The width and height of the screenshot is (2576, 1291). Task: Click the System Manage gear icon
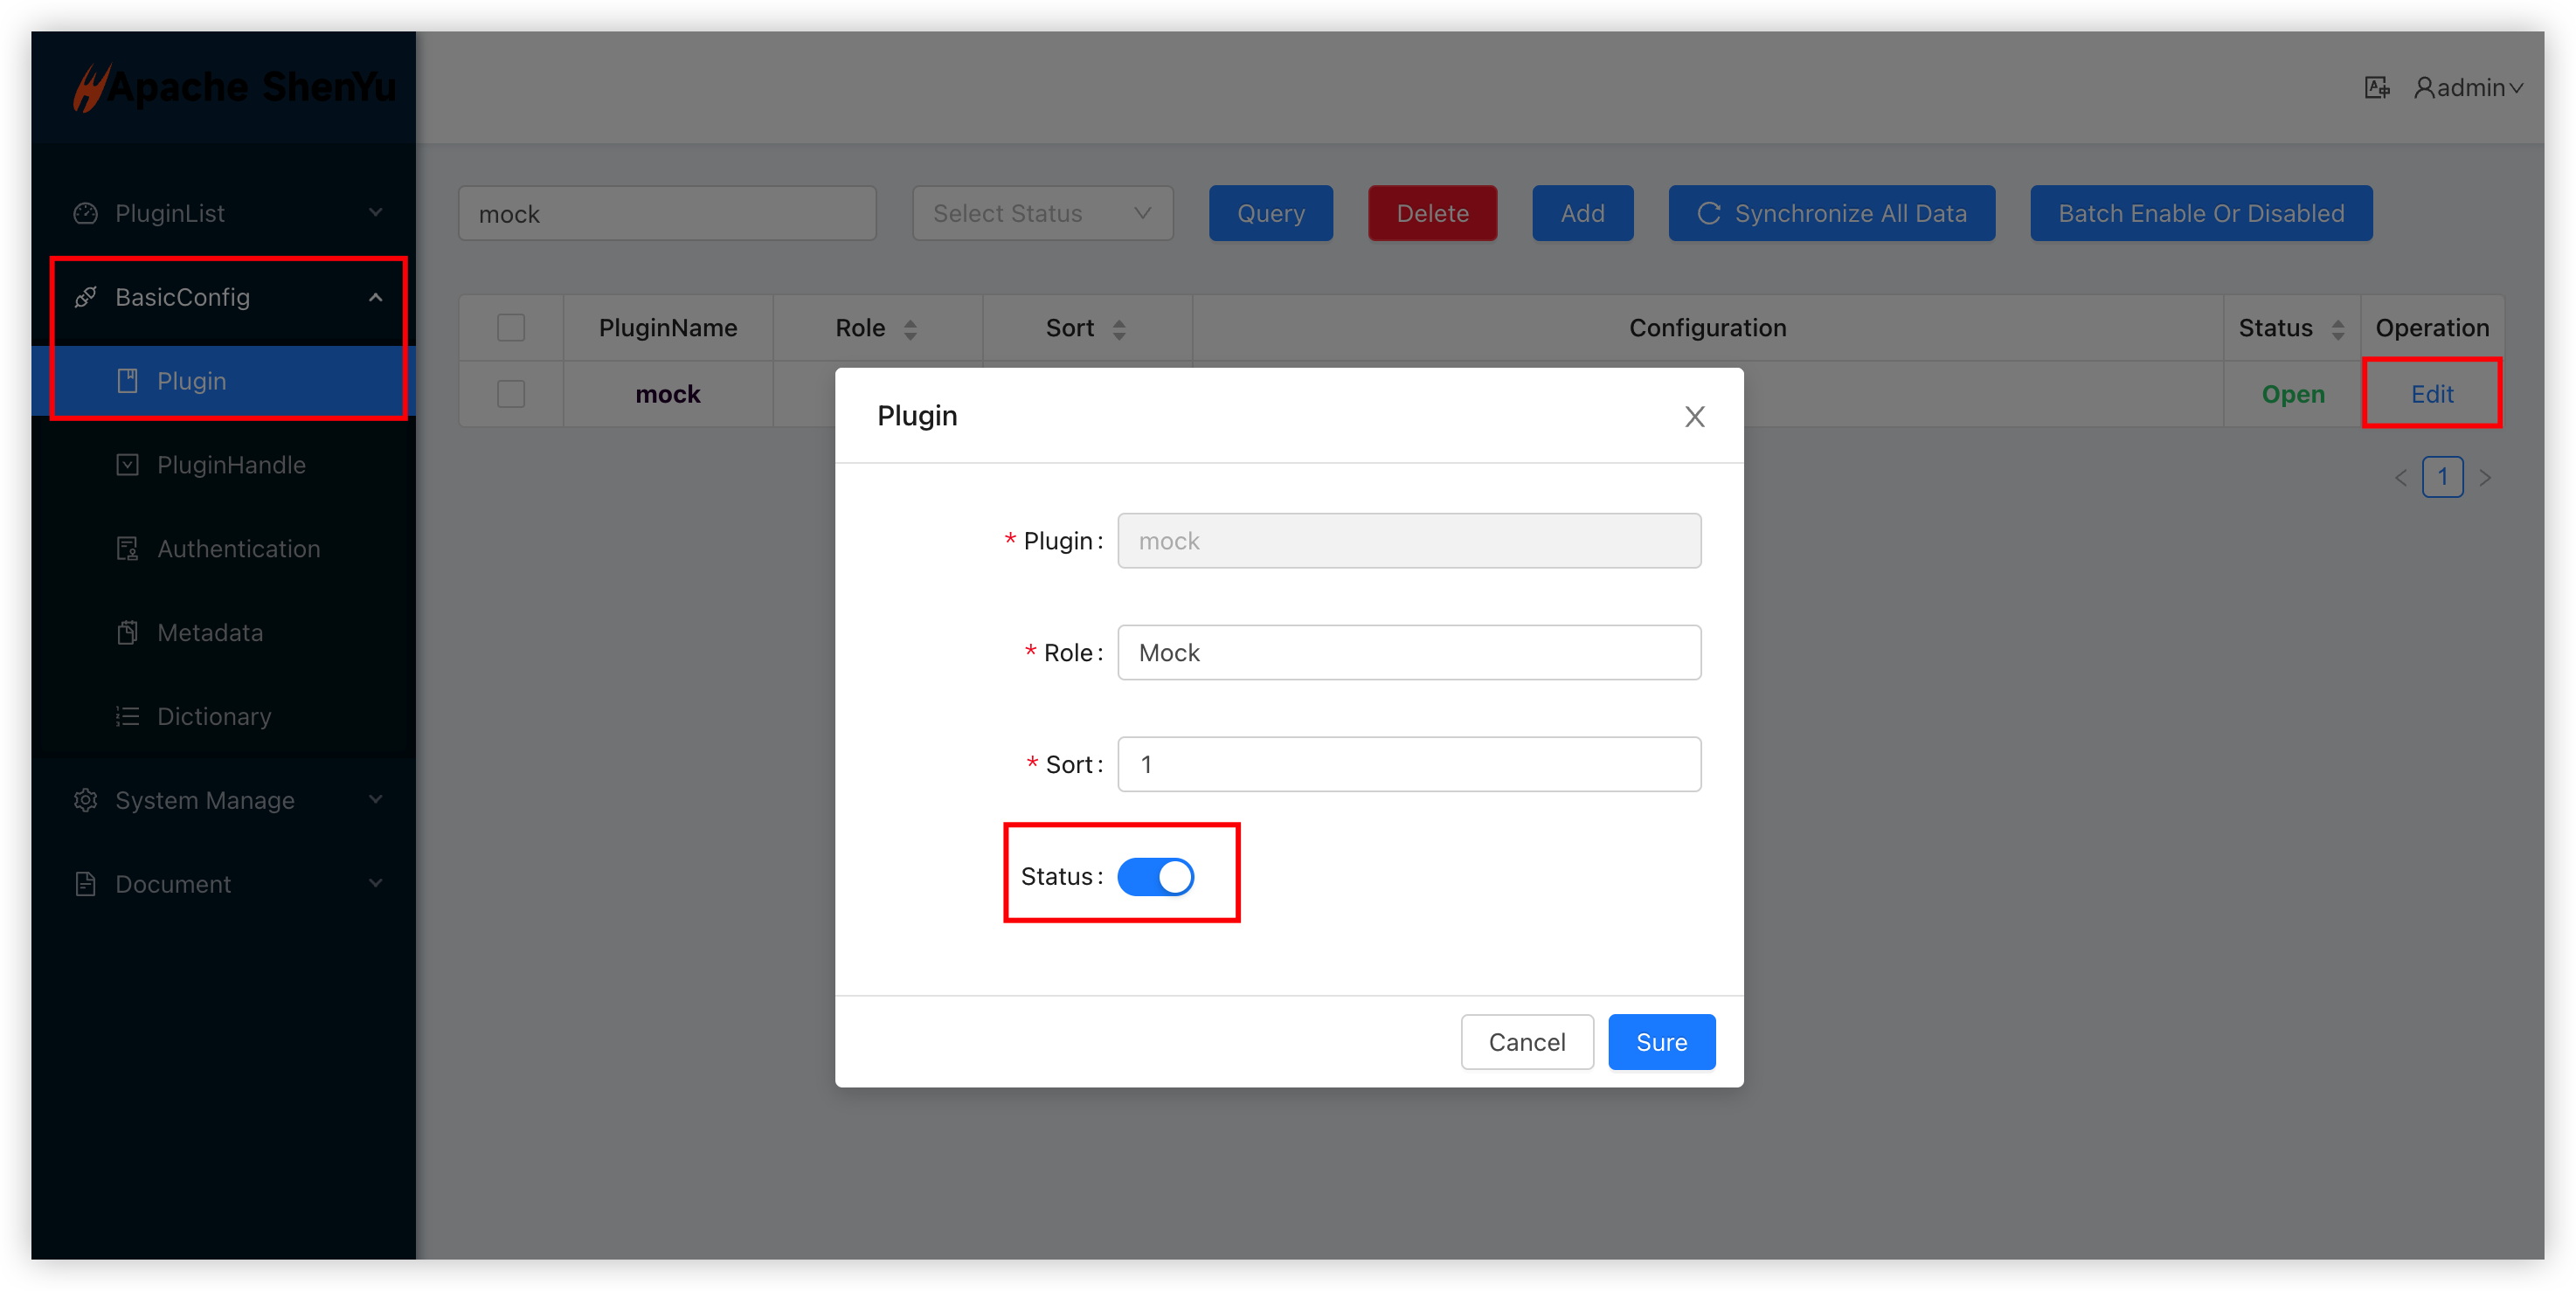coord(86,800)
